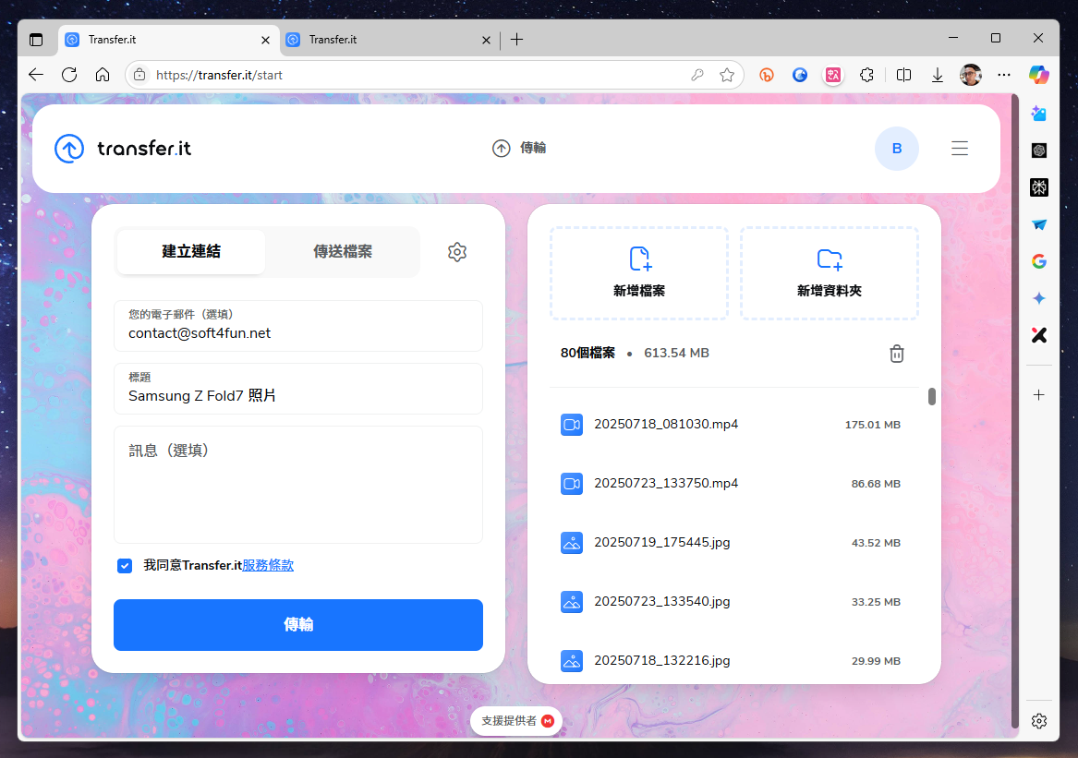The height and width of the screenshot is (758, 1078).
Task: Select the 建立連結 tab
Action: 191,252
